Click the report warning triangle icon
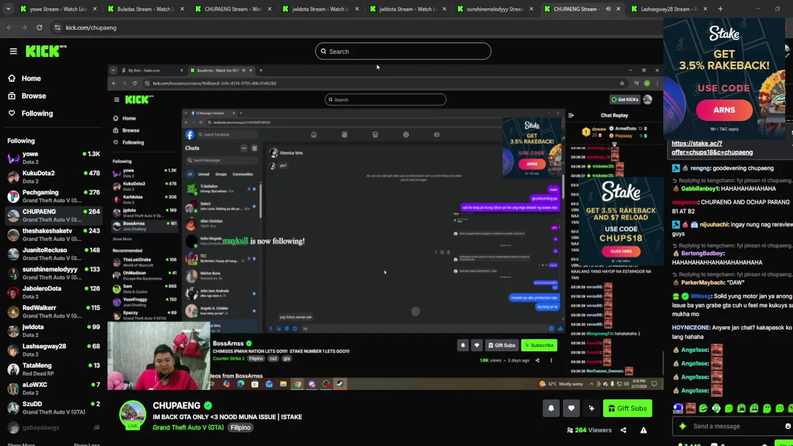Screen dimensions: 793x446 644,430
